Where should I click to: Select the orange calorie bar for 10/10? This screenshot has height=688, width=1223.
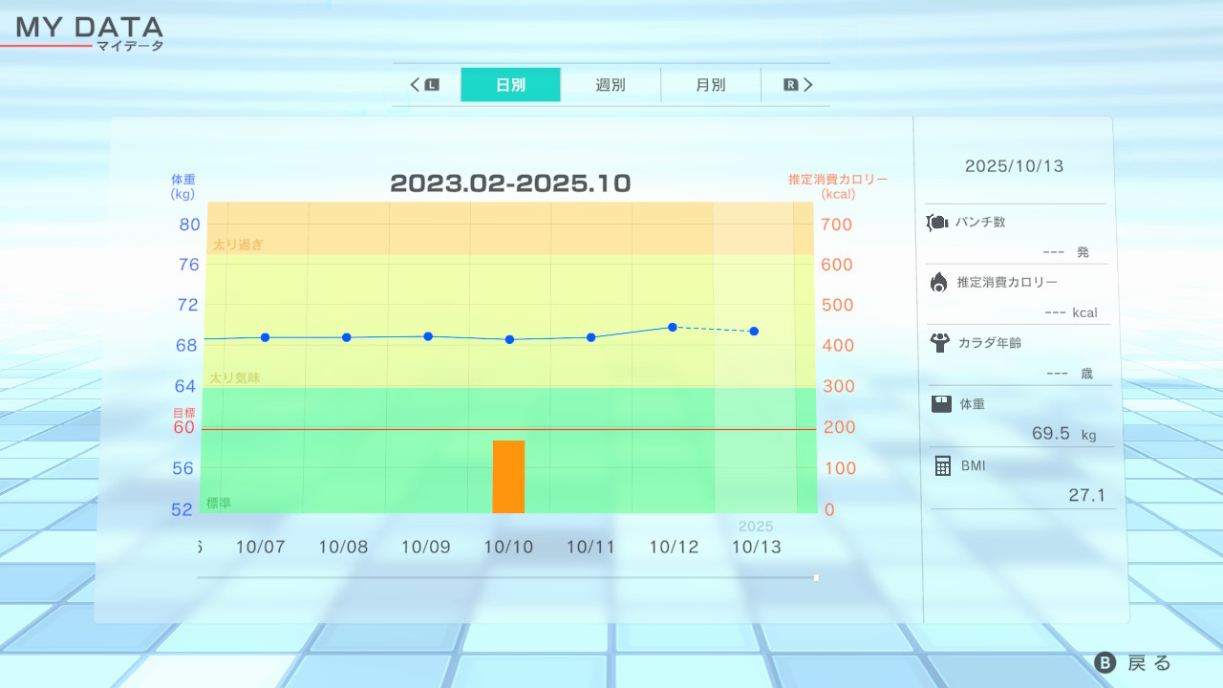(508, 477)
